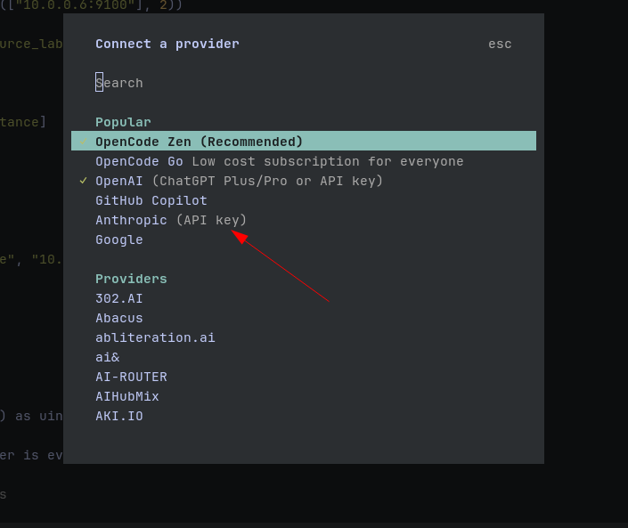Select OpenCode Zen (Recommended) provider
This screenshot has width=628, height=528.
coord(304,142)
